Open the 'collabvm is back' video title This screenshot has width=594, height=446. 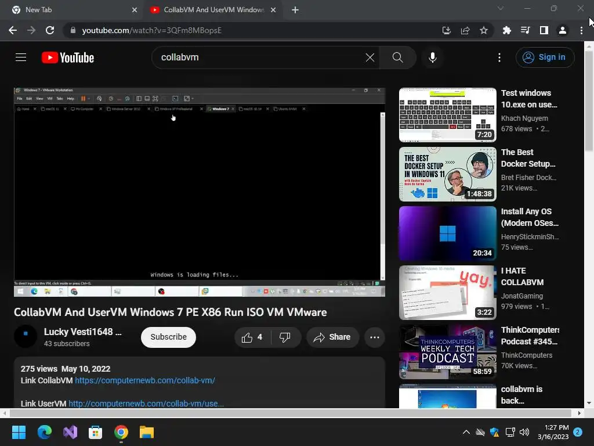coord(521,395)
